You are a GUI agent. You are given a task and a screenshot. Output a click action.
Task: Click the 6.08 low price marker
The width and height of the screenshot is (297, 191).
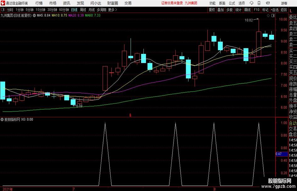point(79,106)
